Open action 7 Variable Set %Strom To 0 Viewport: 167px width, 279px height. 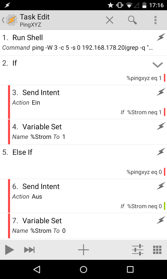pos(88,226)
